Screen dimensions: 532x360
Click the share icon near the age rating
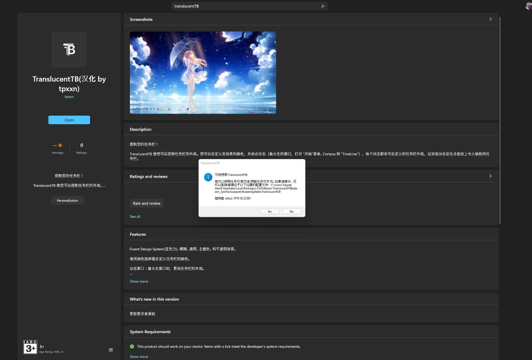[x=111, y=350]
